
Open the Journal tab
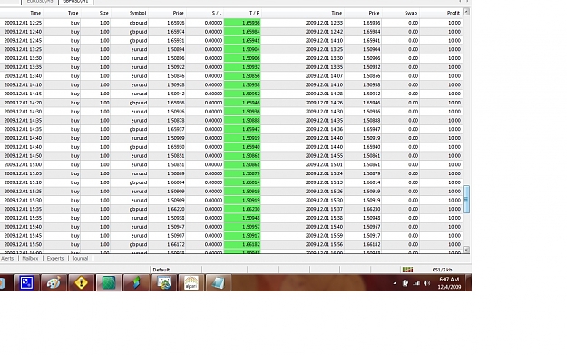click(x=80, y=259)
